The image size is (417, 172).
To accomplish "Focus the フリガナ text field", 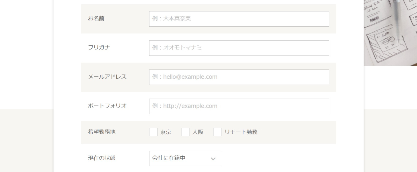I will (239, 48).
